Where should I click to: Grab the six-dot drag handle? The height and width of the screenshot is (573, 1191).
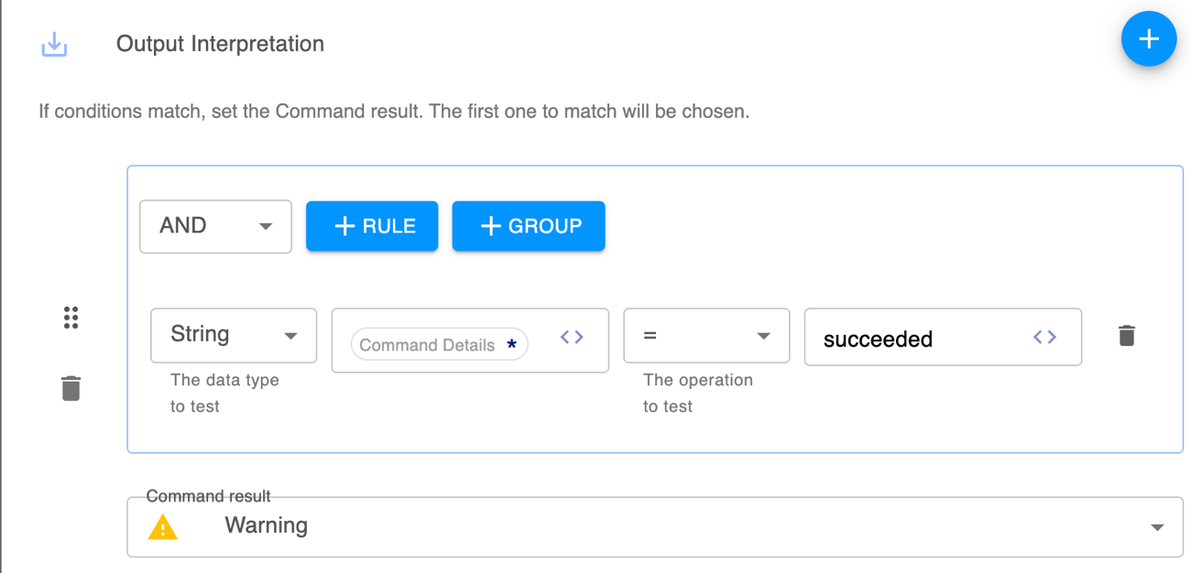tap(71, 318)
